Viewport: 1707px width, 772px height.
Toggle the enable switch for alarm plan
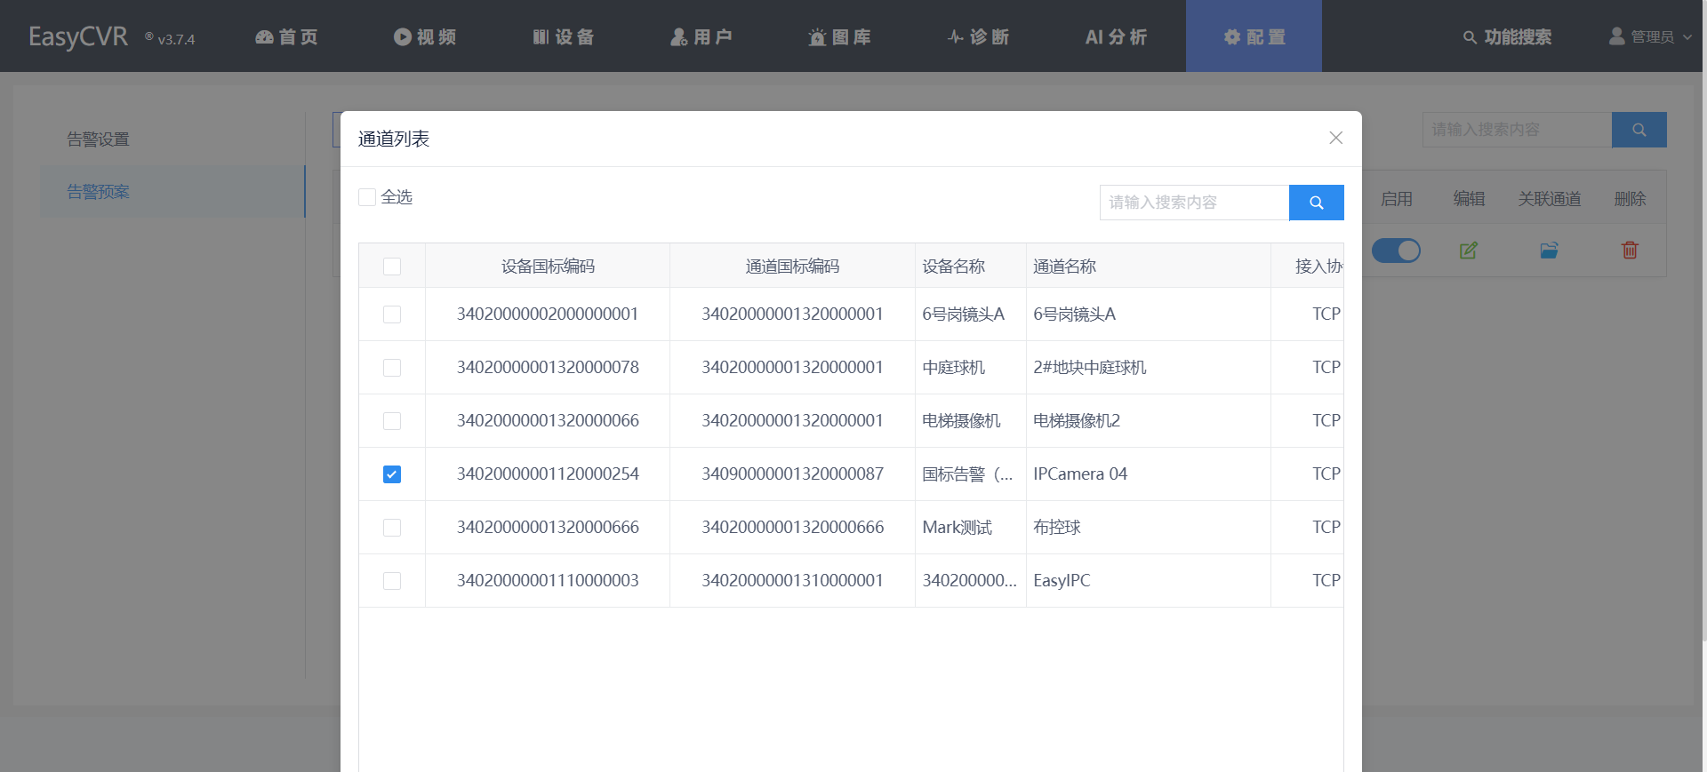pos(1396,251)
